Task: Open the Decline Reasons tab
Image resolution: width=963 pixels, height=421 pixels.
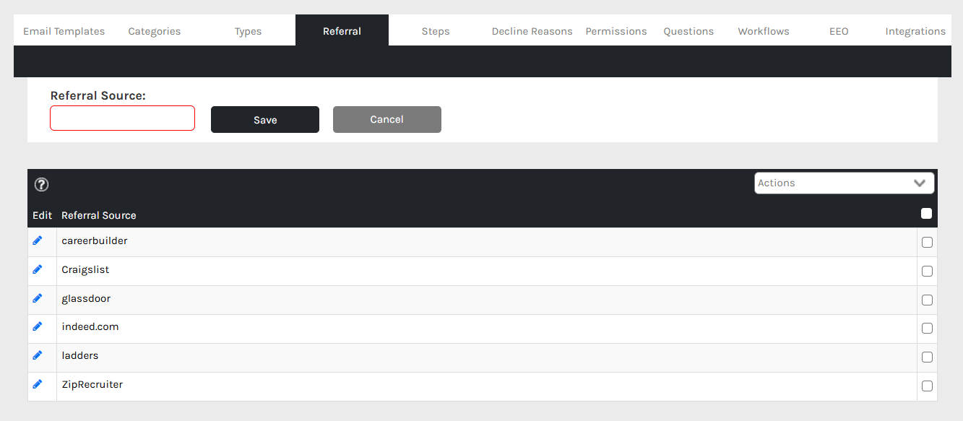Action: [x=532, y=31]
